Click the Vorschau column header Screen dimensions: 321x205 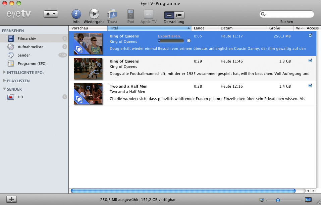tap(88, 28)
